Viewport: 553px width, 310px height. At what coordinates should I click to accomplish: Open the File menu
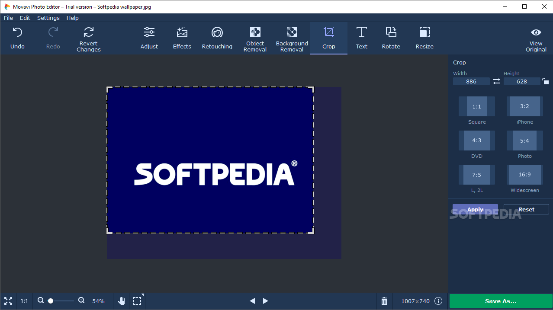8,18
